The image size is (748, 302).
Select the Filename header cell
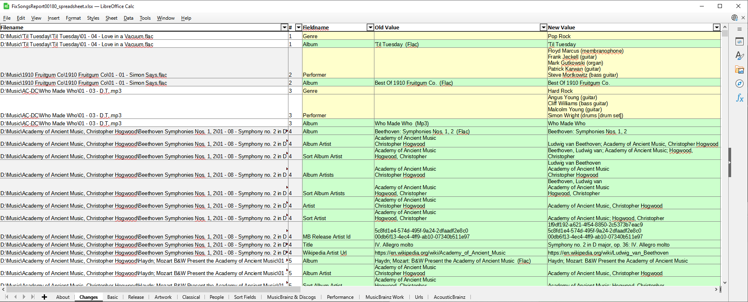click(x=144, y=27)
